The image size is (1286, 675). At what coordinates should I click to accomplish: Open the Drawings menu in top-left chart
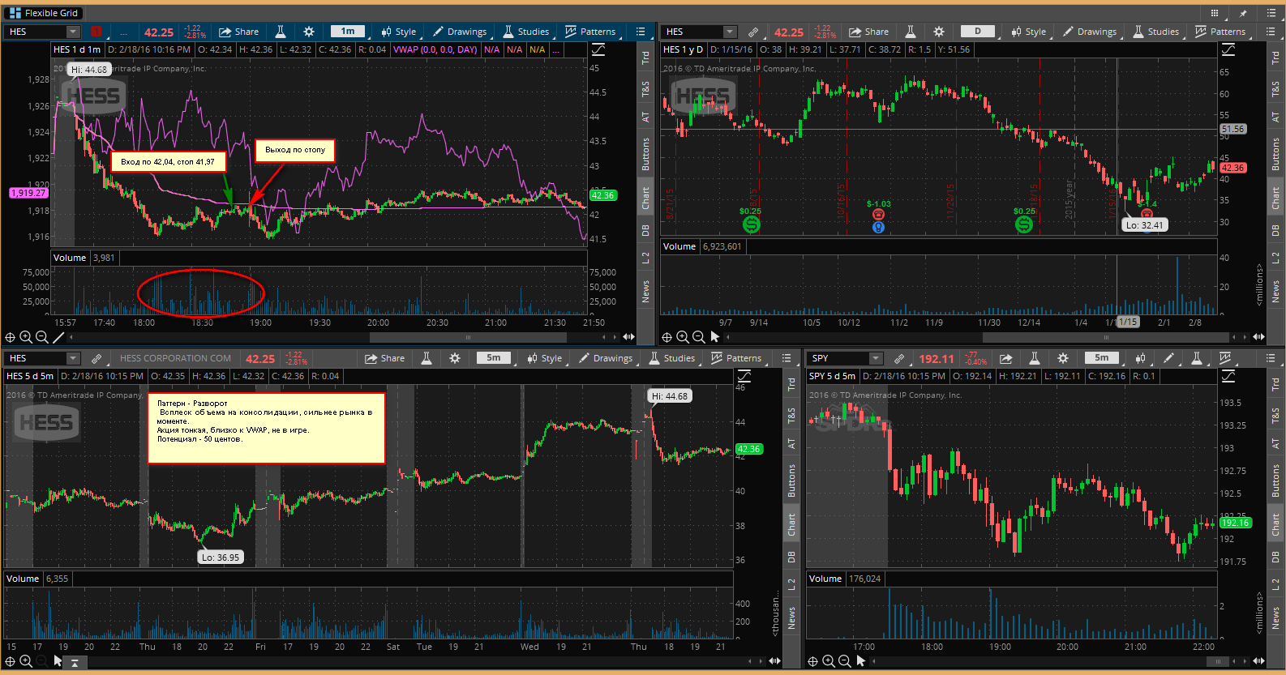click(460, 32)
